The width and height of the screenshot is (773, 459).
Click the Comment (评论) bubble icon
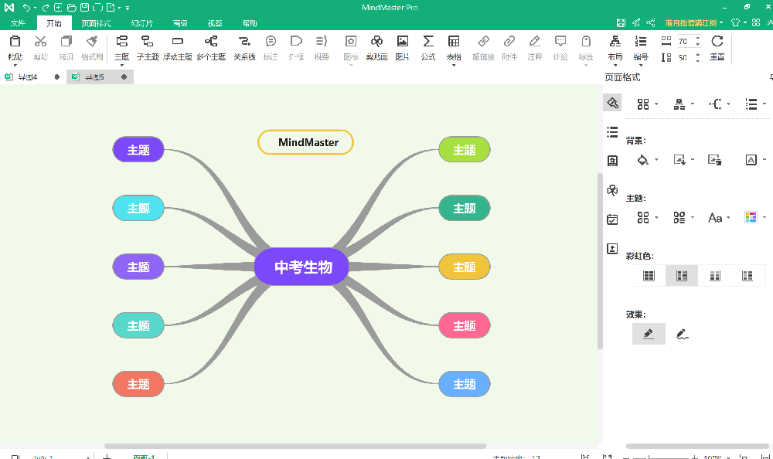tap(560, 42)
